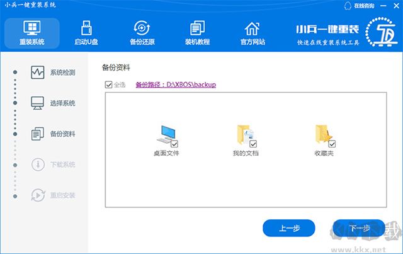Click the 我的文档 folder icon

coord(245,135)
